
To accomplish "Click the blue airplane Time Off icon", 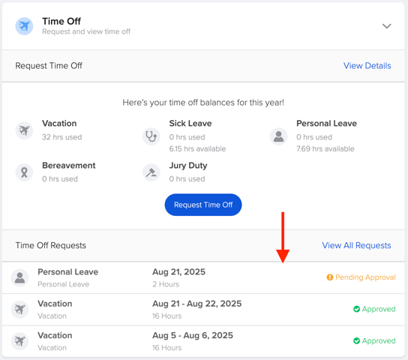I will click(24, 26).
